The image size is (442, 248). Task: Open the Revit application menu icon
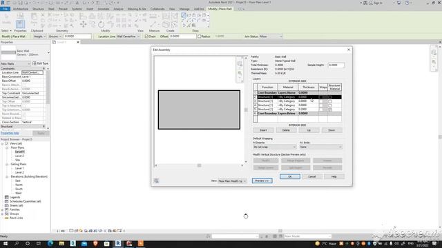[3, 3]
